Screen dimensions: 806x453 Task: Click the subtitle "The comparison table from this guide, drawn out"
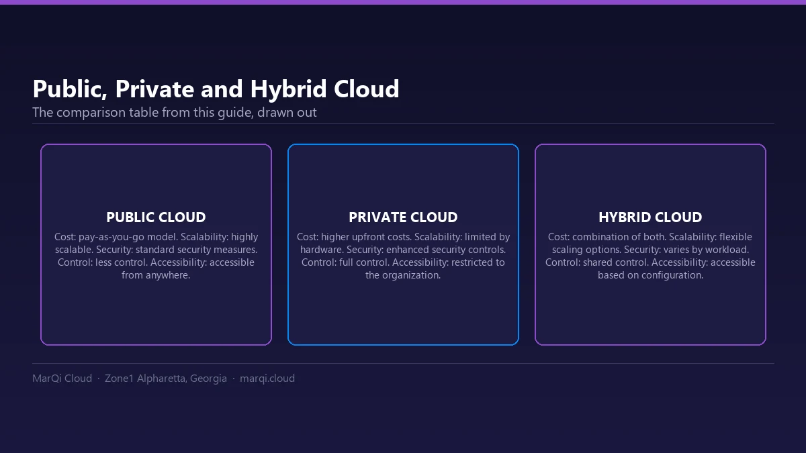(x=175, y=113)
